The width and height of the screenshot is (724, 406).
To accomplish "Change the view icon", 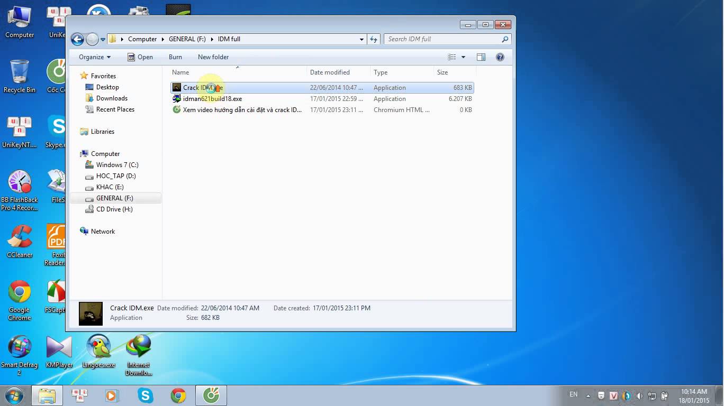I will pyautogui.click(x=451, y=57).
